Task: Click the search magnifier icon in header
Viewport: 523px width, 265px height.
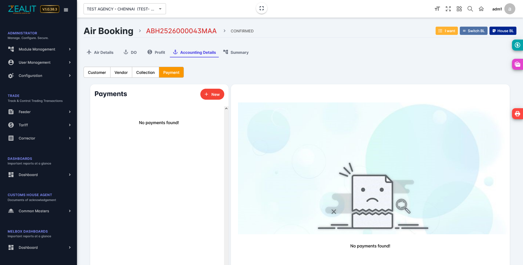Action: 470,9
